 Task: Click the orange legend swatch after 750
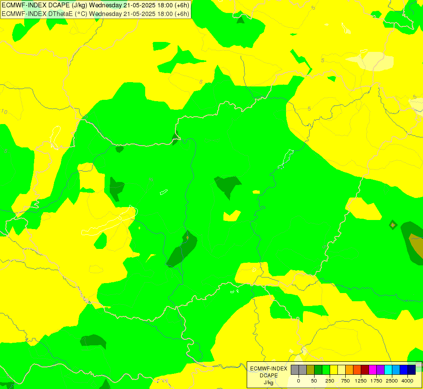tap(350, 370)
